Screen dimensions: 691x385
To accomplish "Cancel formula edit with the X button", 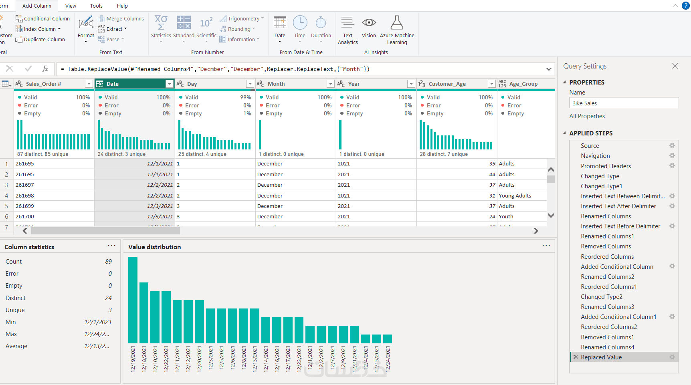I will [x=10, y=69].
